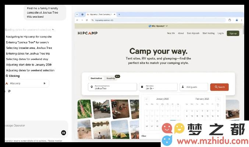Open the Chrome profile icon
249x147 pixels.
(x=237, y=20)
